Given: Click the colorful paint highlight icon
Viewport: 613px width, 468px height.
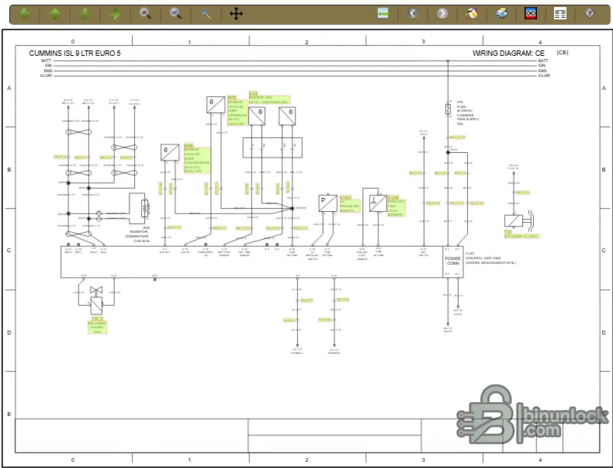Looking at the screenshot, I should coord(472,14).
